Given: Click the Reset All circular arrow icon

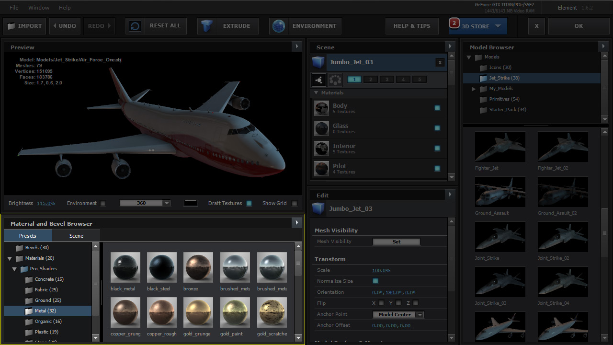Looking at the screenshot, I should point(136,26).
